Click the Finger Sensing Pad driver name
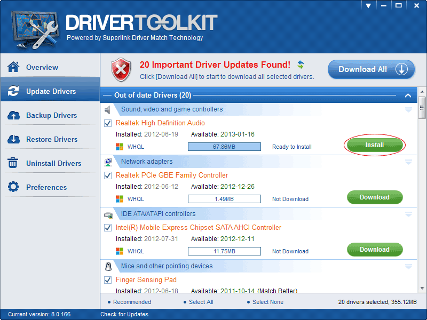427x320 pixels. 146,279
